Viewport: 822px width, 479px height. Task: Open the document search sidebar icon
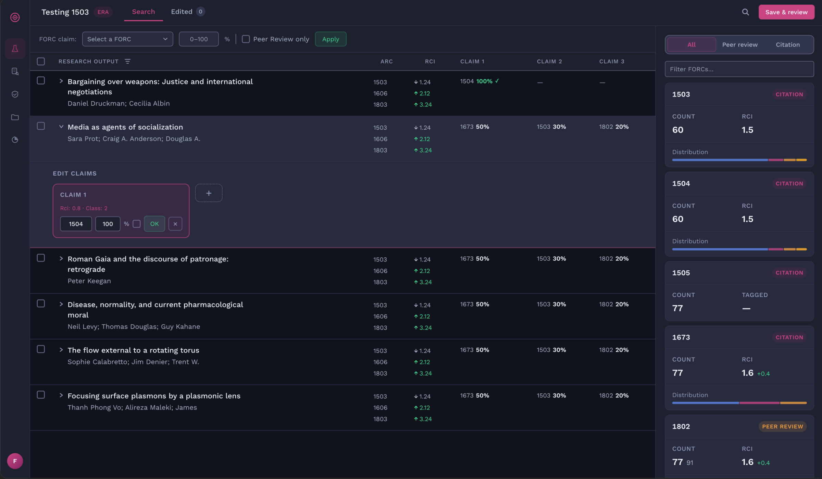[15, 71]
